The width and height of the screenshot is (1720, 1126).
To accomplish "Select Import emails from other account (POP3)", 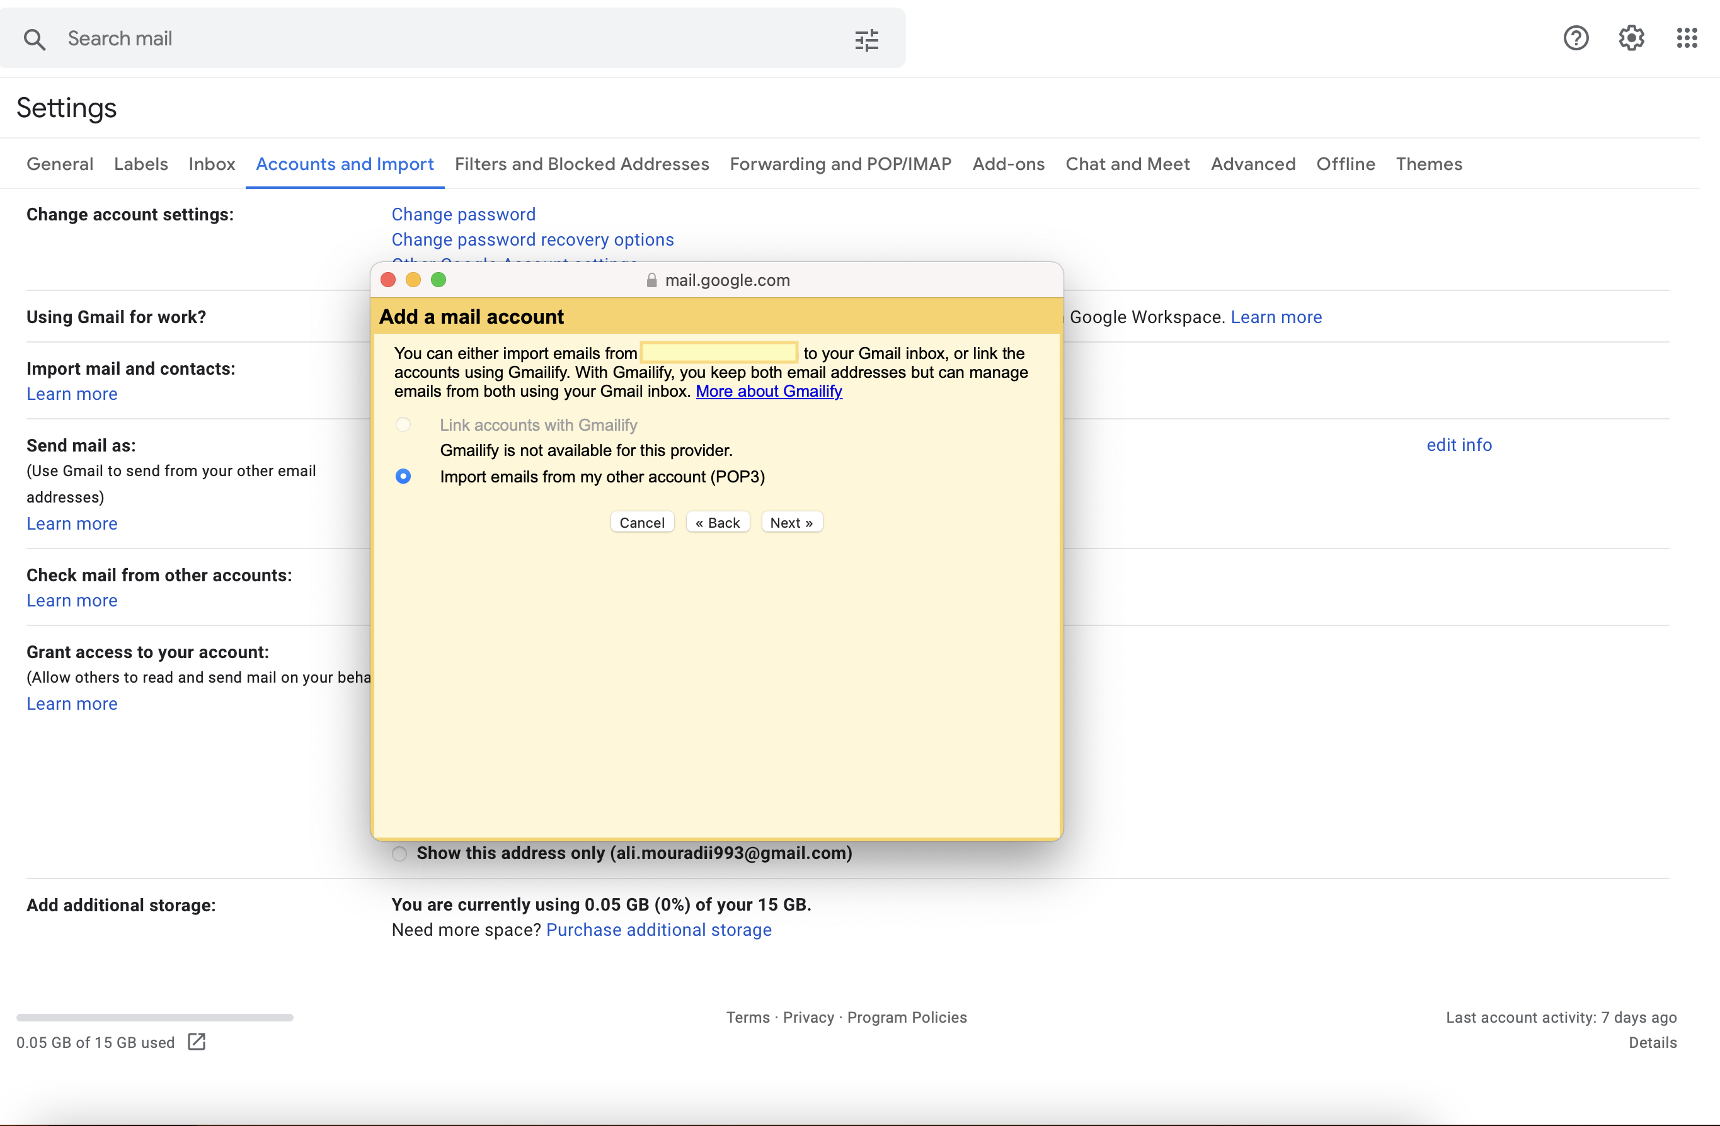I will pos(403,476).
